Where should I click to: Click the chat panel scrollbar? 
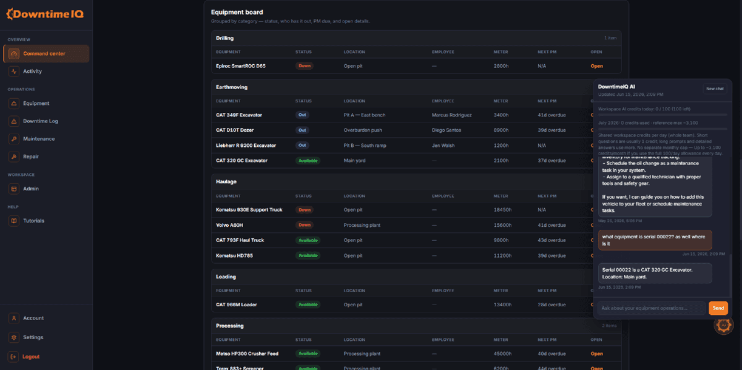(730, 275)
